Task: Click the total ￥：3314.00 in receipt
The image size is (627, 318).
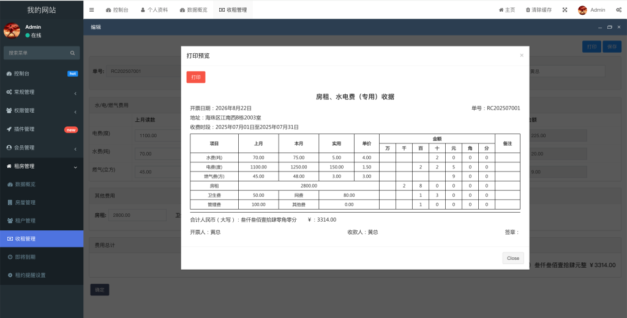Action: (322, 219)
